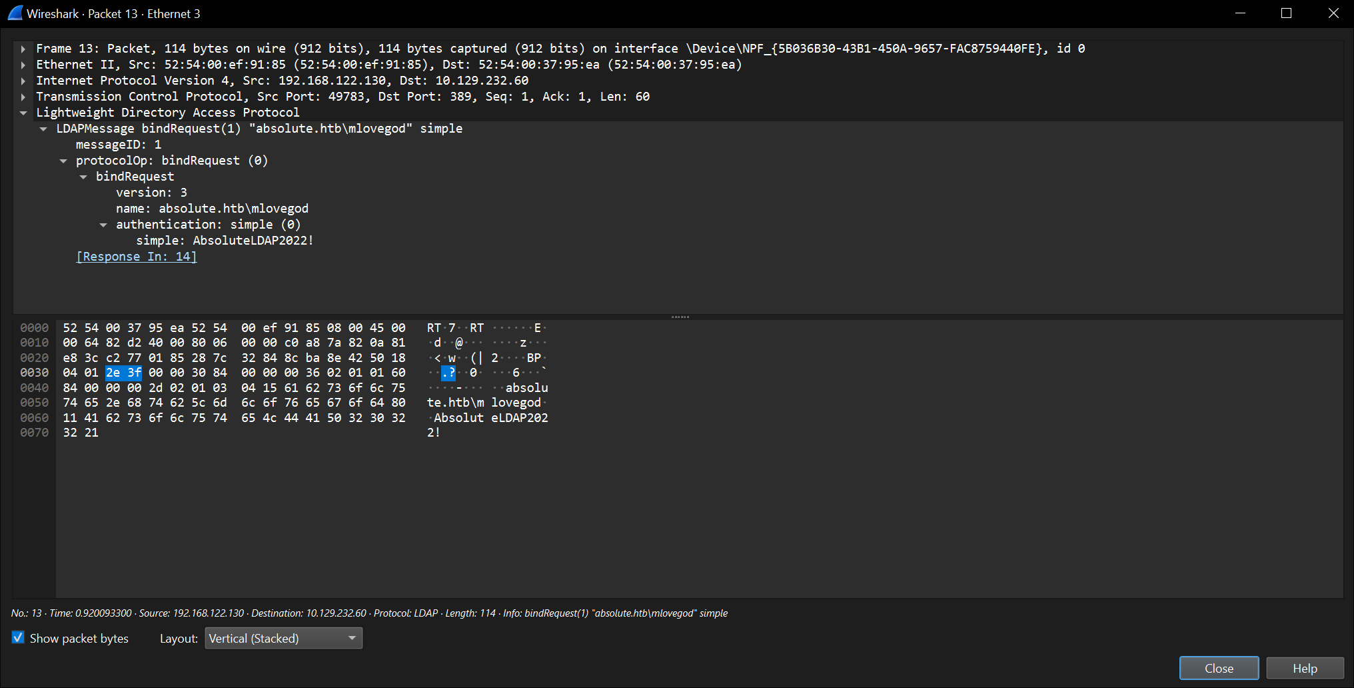Follow the Response In: 14 link
The width and height of the screenshot is (1354, 688).
(x=137, y=257)
